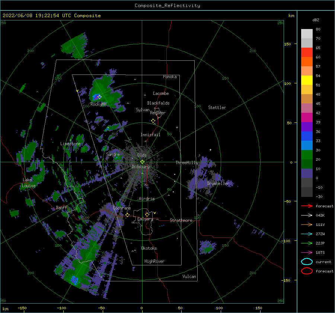Click the ThreeHills label

[187, 163]
